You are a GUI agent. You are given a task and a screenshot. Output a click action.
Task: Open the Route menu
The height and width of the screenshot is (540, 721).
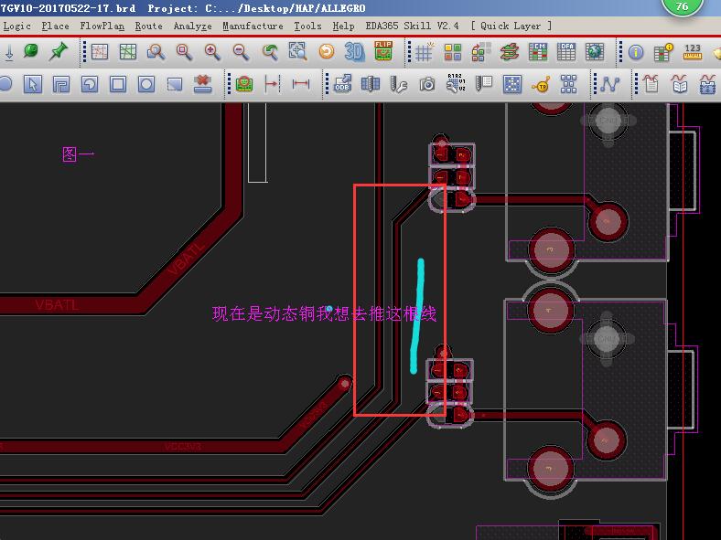pyautogui.click(x=148, y=26)
